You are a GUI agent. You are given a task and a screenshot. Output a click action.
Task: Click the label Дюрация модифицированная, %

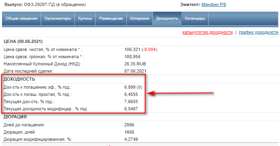point(38,139)
